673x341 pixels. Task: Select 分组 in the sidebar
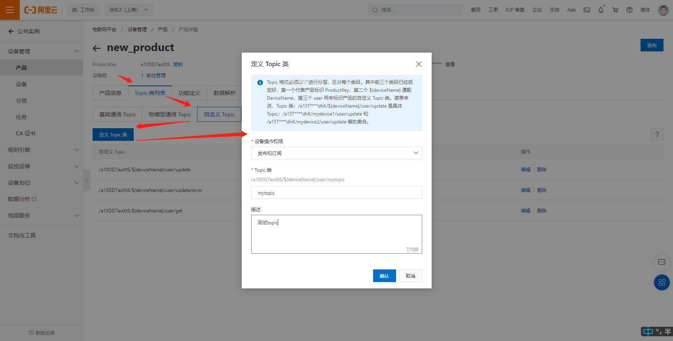(x=42, y=100)
